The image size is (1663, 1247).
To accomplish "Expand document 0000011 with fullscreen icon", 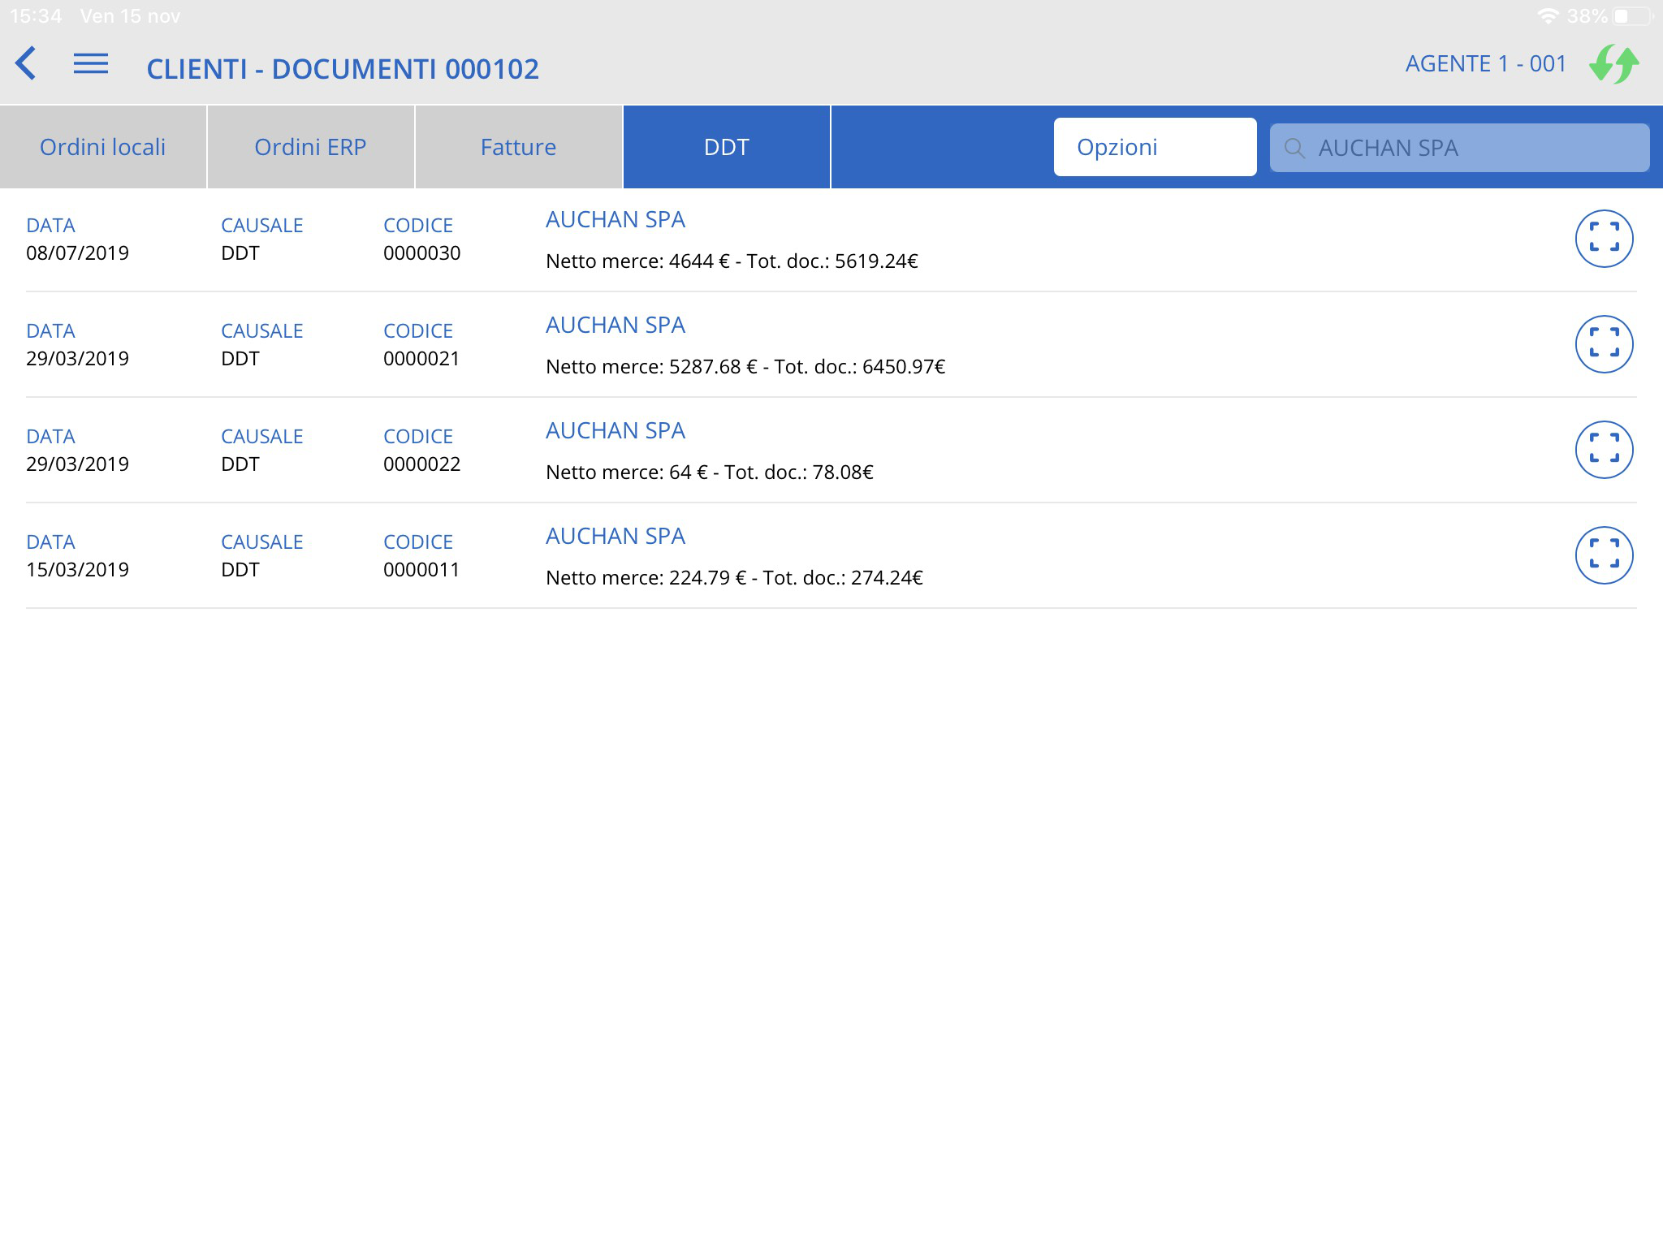I will point(1604,555).
